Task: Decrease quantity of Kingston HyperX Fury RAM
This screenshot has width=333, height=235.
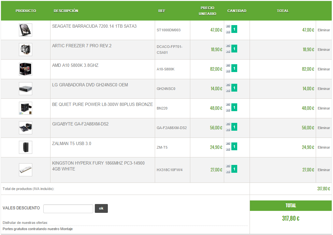Action: click(x=228, y=172)
